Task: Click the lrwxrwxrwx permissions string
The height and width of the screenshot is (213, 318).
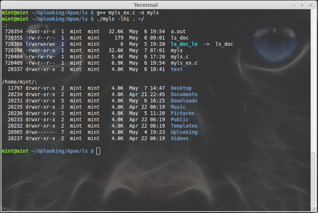Action: click(40, 44)
